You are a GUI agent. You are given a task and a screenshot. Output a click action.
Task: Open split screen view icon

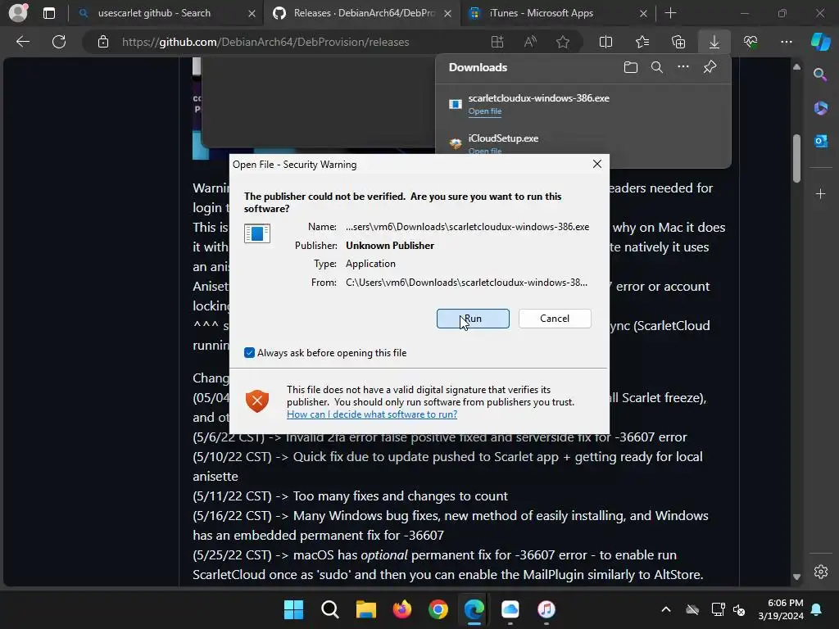click(x=605, y=42)
